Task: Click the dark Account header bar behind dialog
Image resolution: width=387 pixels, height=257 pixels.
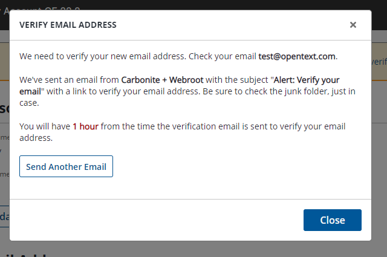Action: coord(181,5)
